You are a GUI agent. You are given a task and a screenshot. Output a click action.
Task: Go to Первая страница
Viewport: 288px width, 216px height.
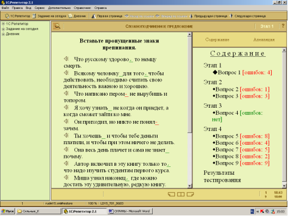tap(107, 16)
